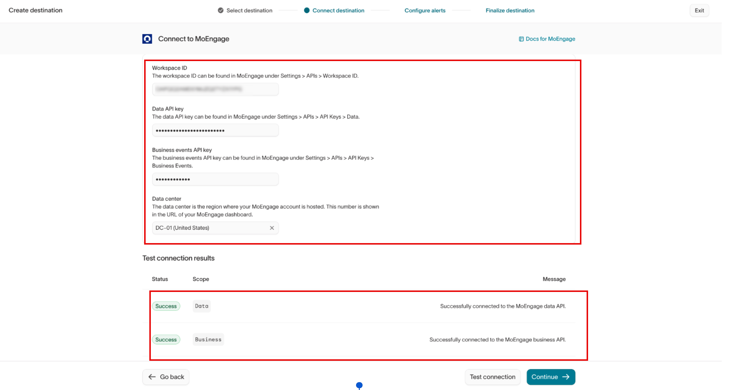The height and width of the screenshot is (390, 730).
Task: Click Continue to proceed
Action: click(551, 377)
